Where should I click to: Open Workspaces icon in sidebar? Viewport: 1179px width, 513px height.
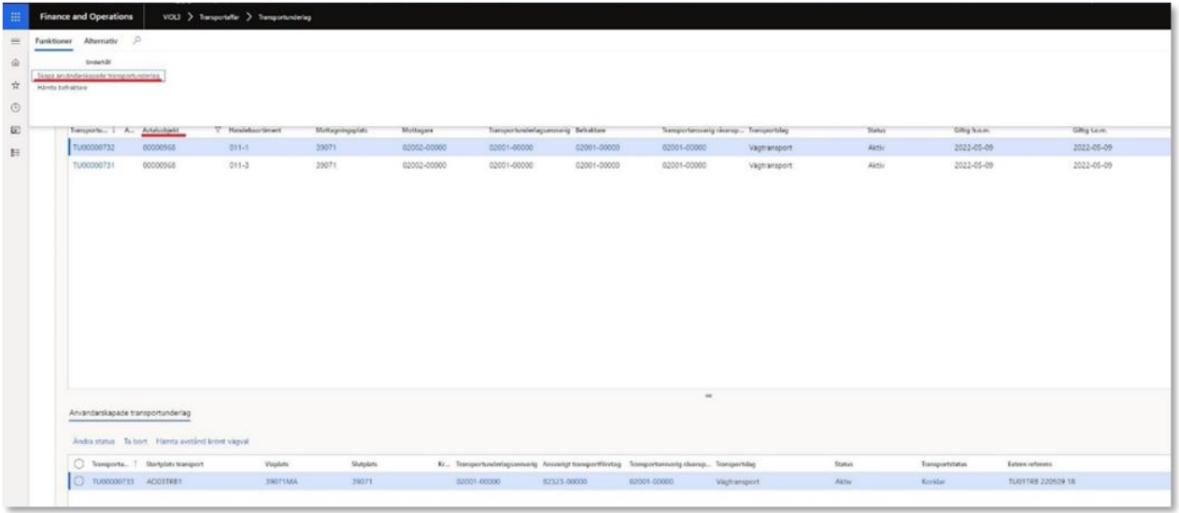click(x=16, y=128)
